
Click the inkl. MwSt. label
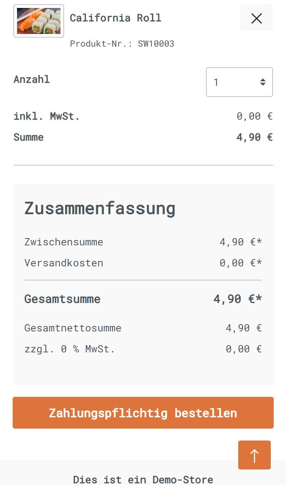[47, 116]
